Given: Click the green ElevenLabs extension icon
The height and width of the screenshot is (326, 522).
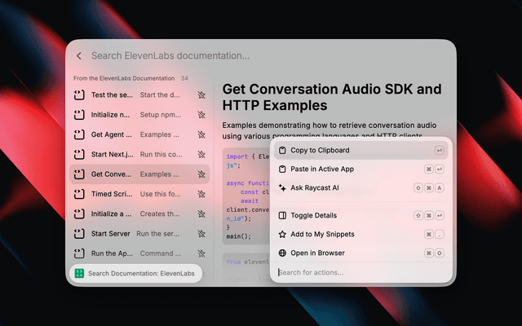Looking at the screenshot, I should click(x=79, y=274).
